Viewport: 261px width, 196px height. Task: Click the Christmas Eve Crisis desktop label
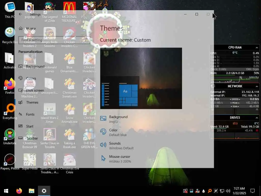tap(70, 170)
